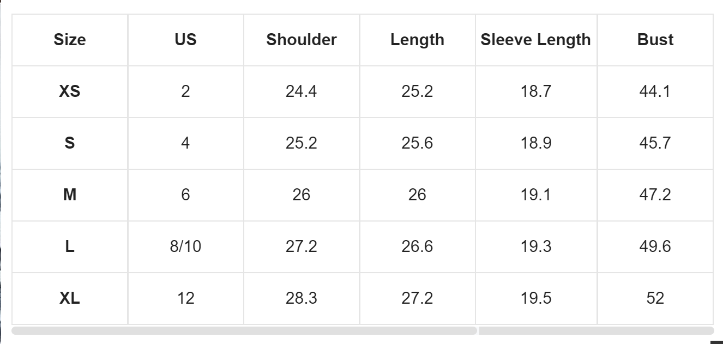Click the Sleeve Length column header

[536, 40]
